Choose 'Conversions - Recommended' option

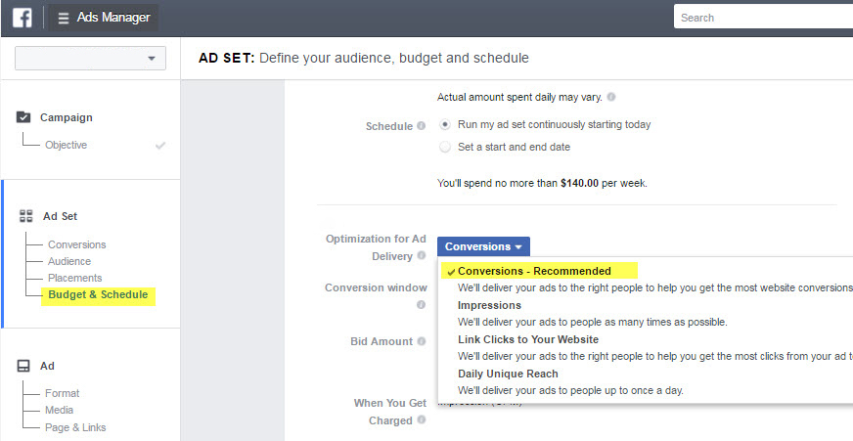click(534, 271)
